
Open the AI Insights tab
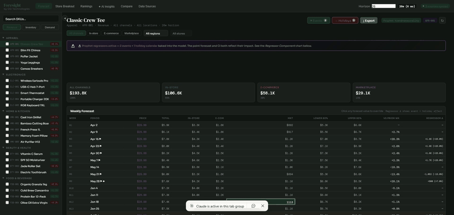tap(107, 6)
